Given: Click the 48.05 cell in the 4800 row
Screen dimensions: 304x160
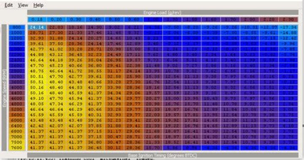Looking at the screenshot, I should click(37, 104).
